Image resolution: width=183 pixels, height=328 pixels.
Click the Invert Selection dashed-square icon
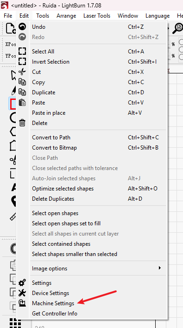(x=22, y=61)
